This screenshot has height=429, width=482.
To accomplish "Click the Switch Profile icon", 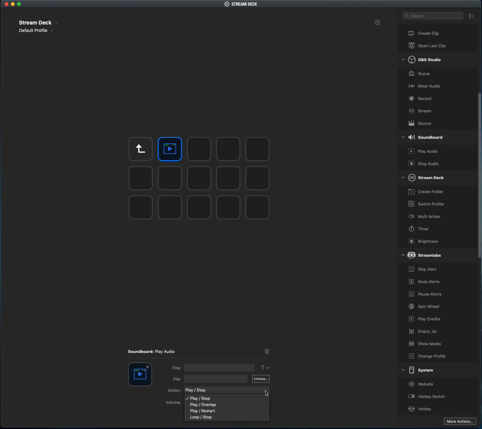I will coord(412,204).
